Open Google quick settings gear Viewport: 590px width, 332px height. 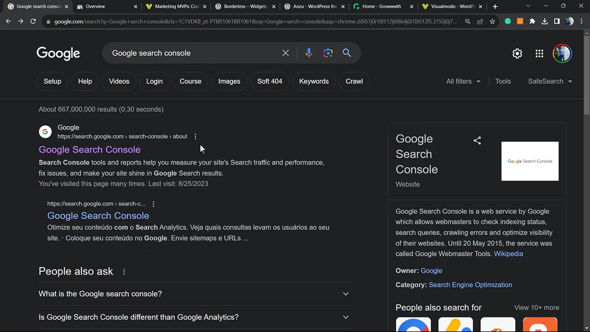point(517,53)
